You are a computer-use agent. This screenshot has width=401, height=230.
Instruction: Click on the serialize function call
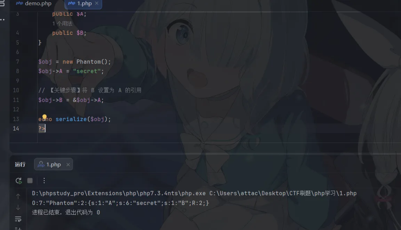(71, 119)
